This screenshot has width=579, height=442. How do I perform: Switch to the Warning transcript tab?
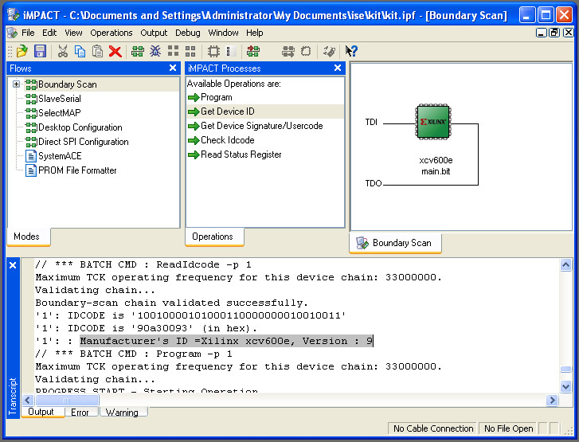tap(123, 412)
